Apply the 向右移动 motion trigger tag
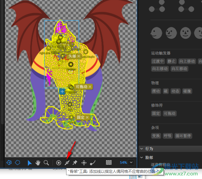The image size is (202, 179). [x=160, y=69]
